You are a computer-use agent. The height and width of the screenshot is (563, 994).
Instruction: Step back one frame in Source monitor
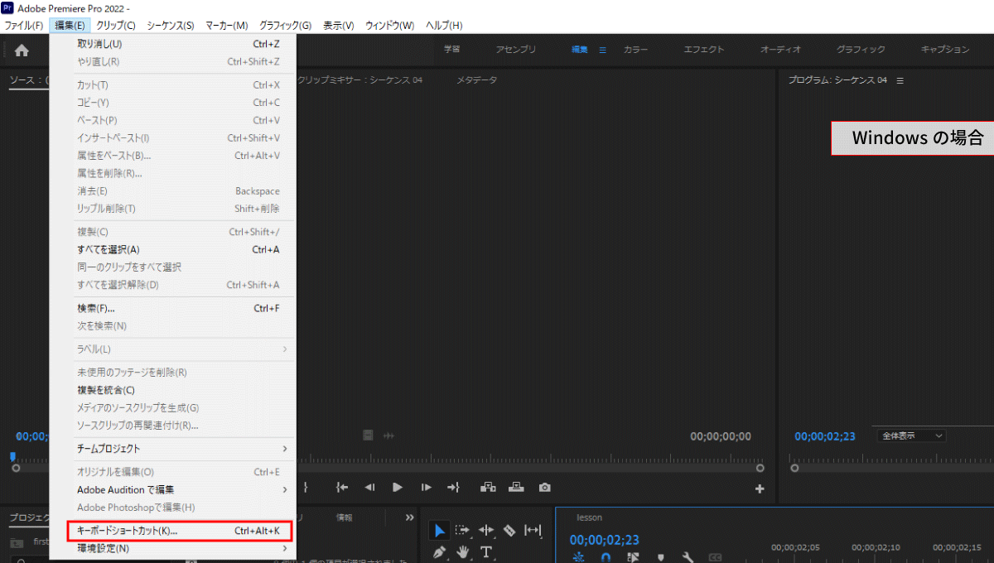pos(370,488)
